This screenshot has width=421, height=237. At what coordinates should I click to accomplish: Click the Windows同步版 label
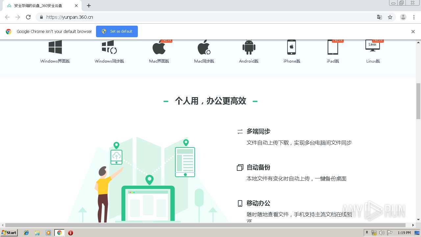click(109, 61)
